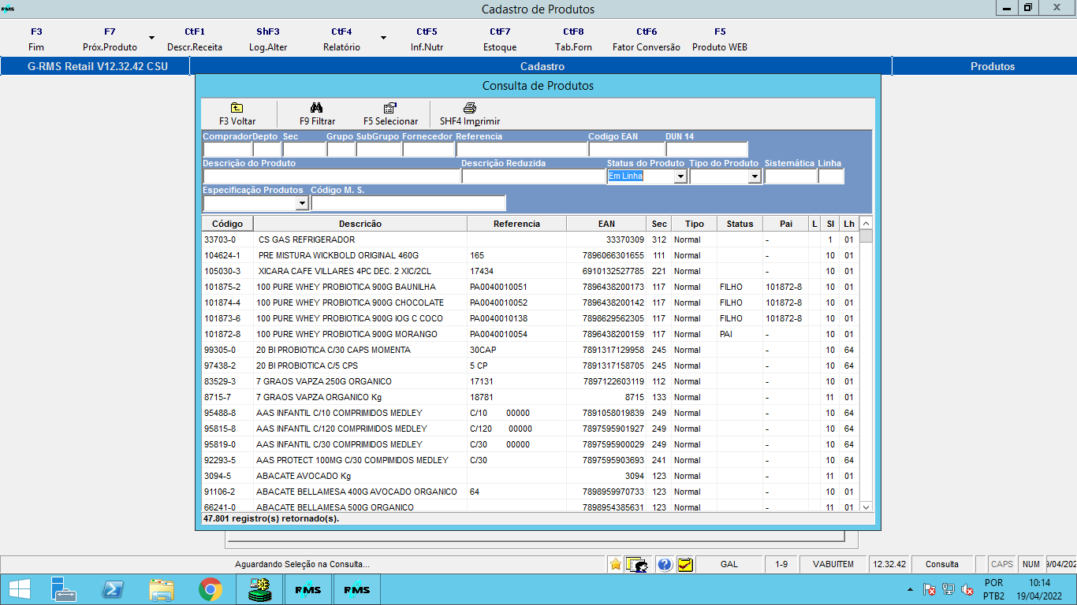
Task: Click the Action Center flag tray icon
Action: (x=930, y=589)
